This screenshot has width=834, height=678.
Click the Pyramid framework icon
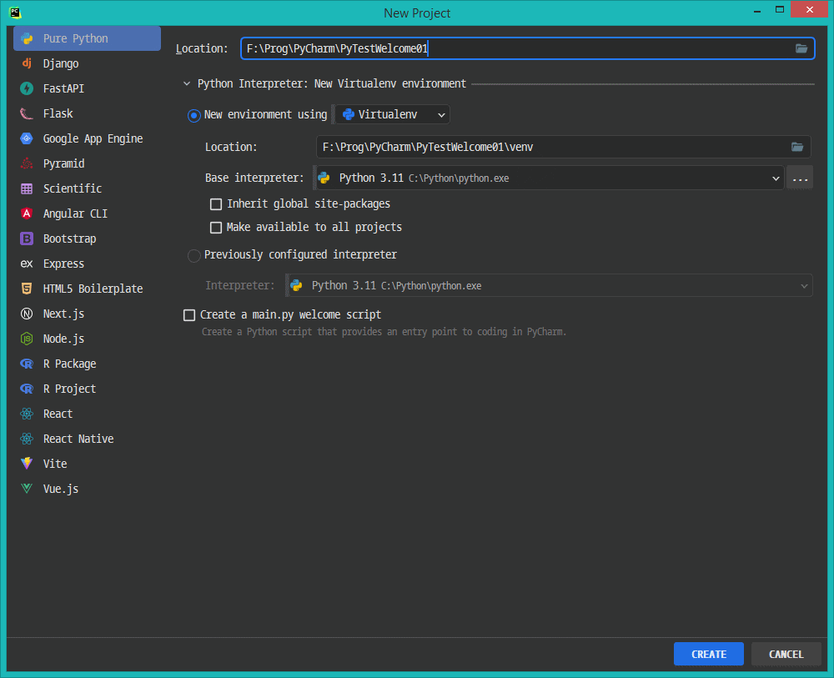pos(27,163)
